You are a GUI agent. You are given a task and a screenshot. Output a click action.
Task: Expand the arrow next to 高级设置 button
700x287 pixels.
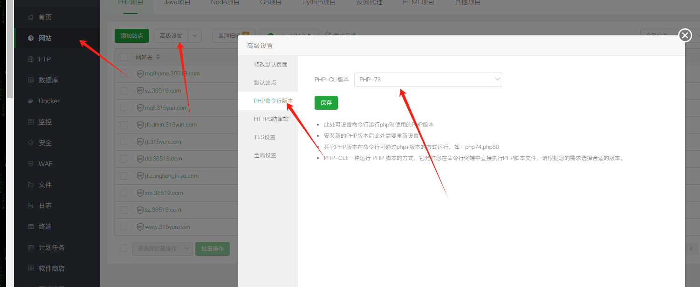pos(195,36)
